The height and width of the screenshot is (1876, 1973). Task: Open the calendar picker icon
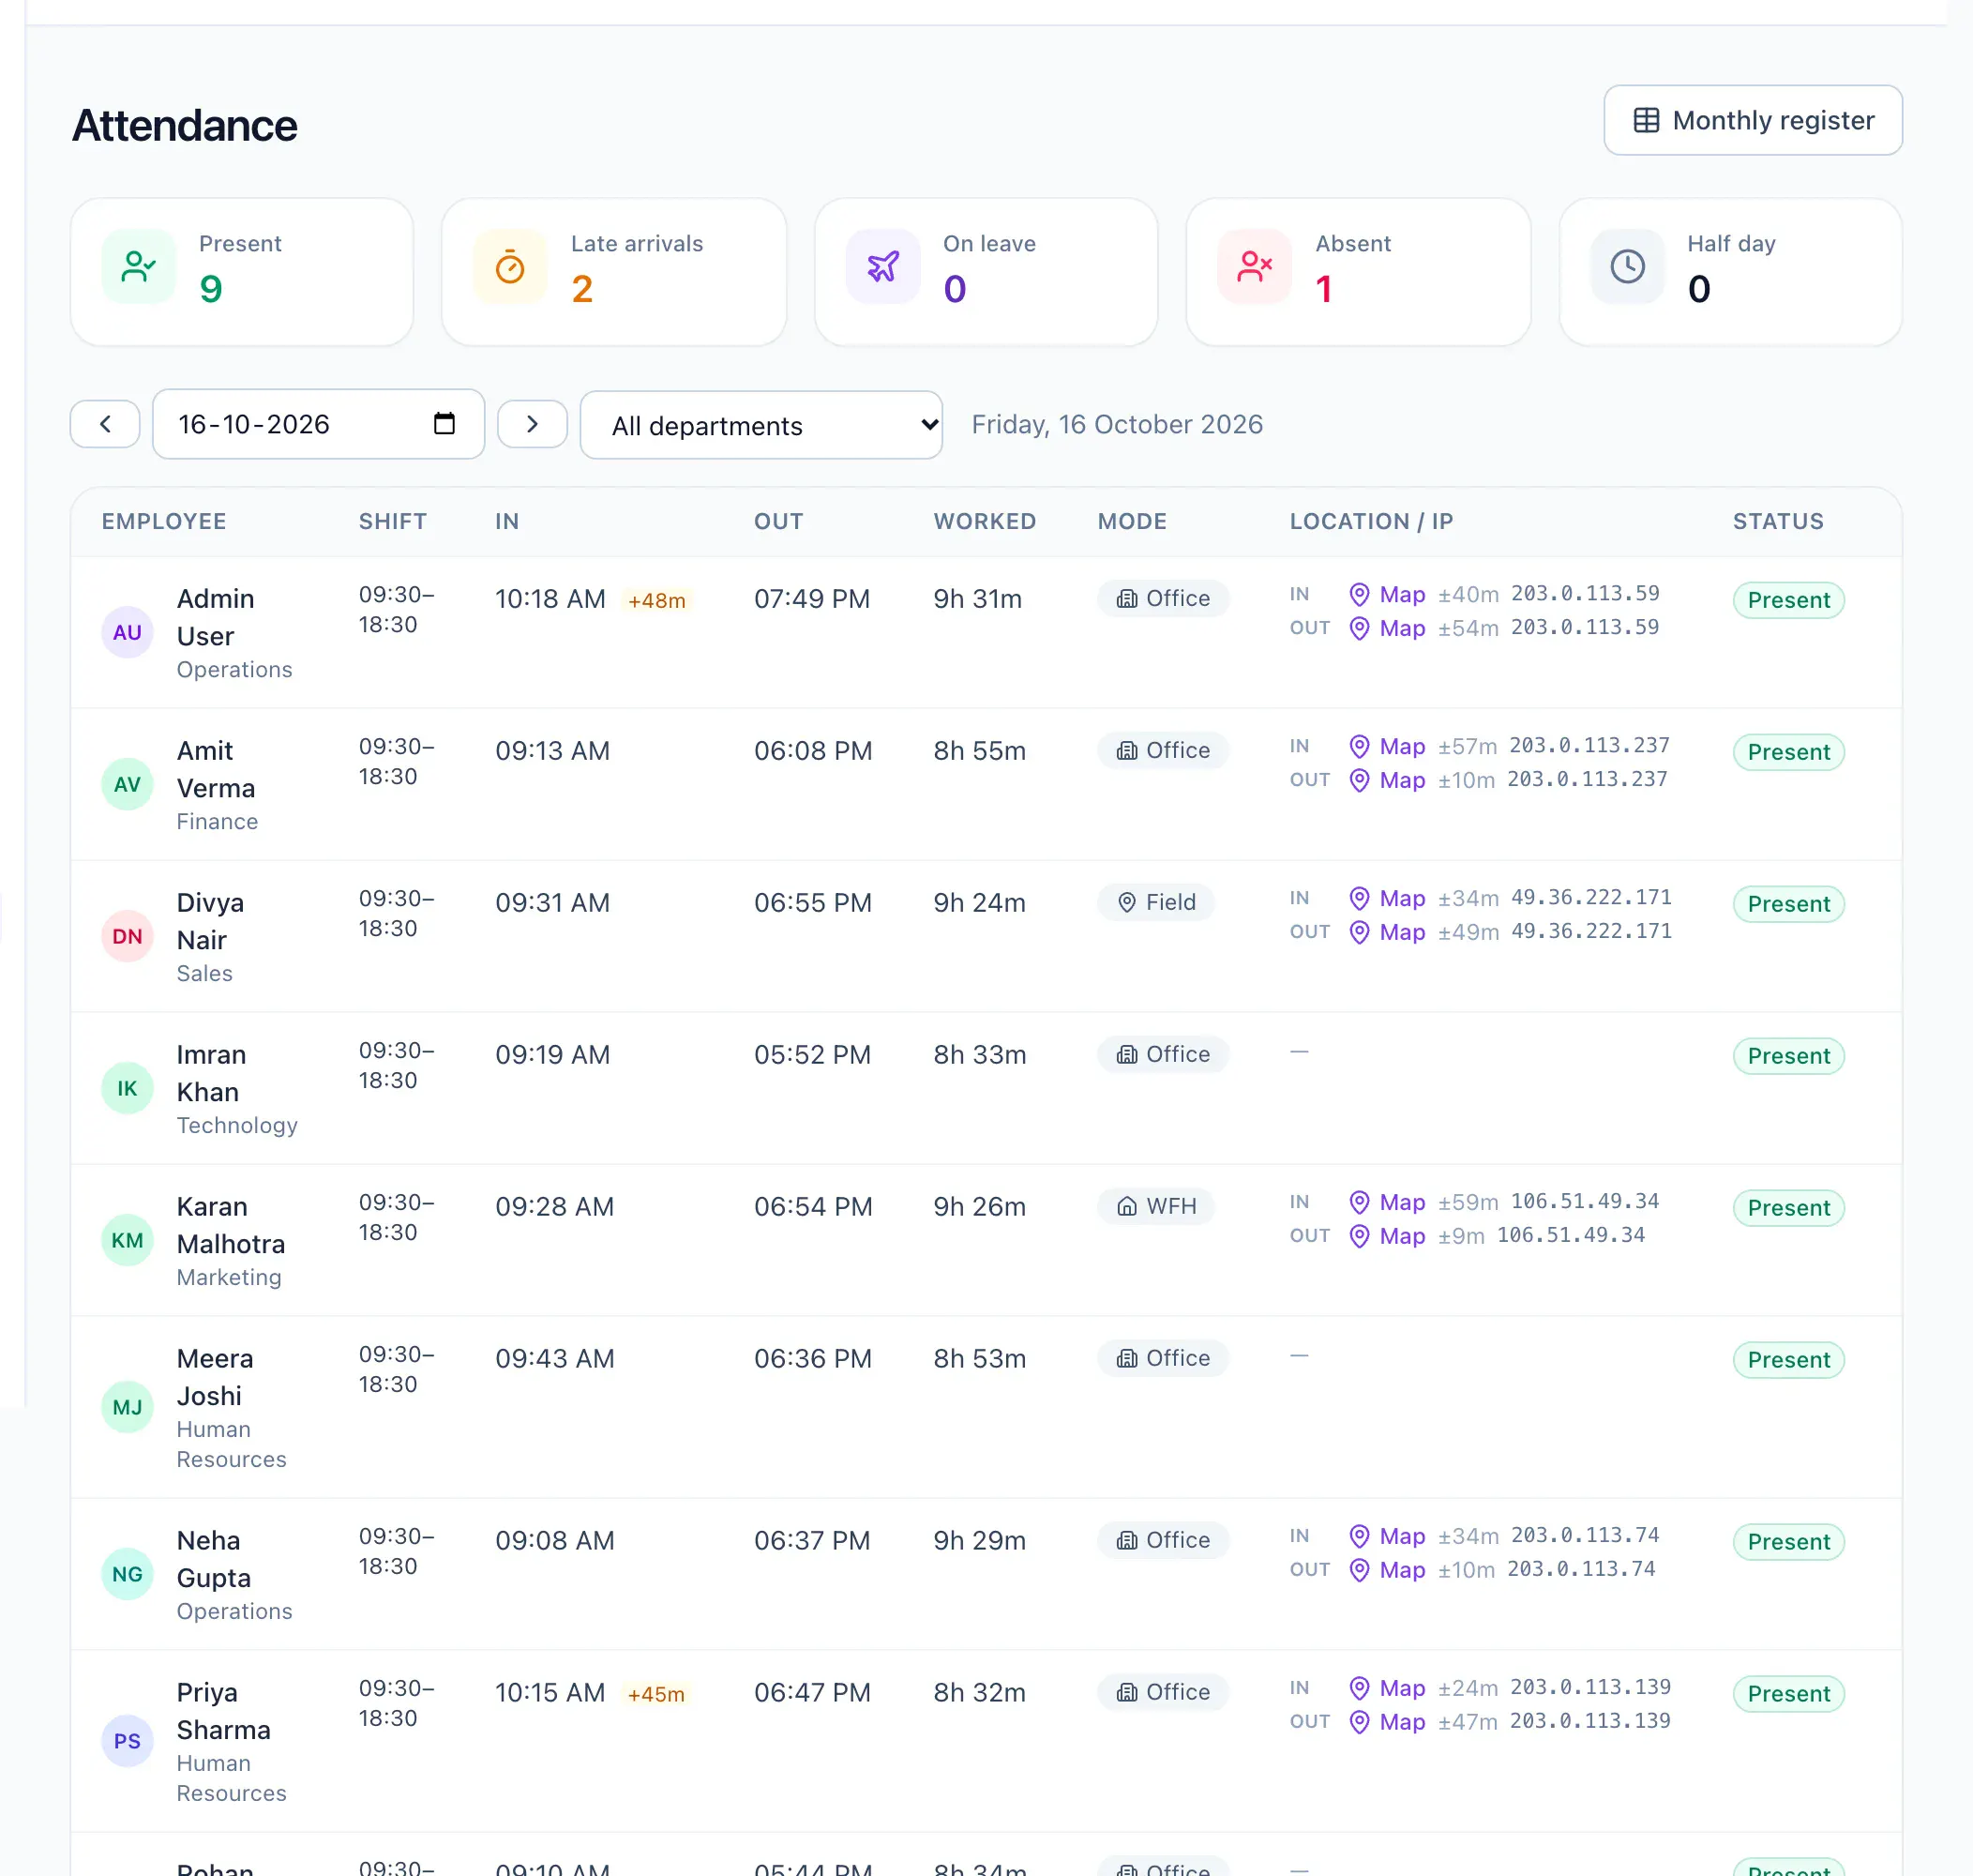click(x=444, y=424)
